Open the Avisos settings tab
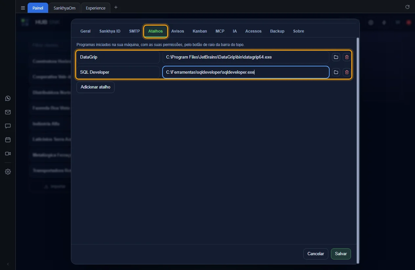This screenshot has height=270, width=415. click(178, 31)
